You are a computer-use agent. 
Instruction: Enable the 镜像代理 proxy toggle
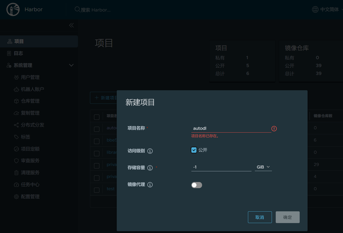tap(196, 185)
